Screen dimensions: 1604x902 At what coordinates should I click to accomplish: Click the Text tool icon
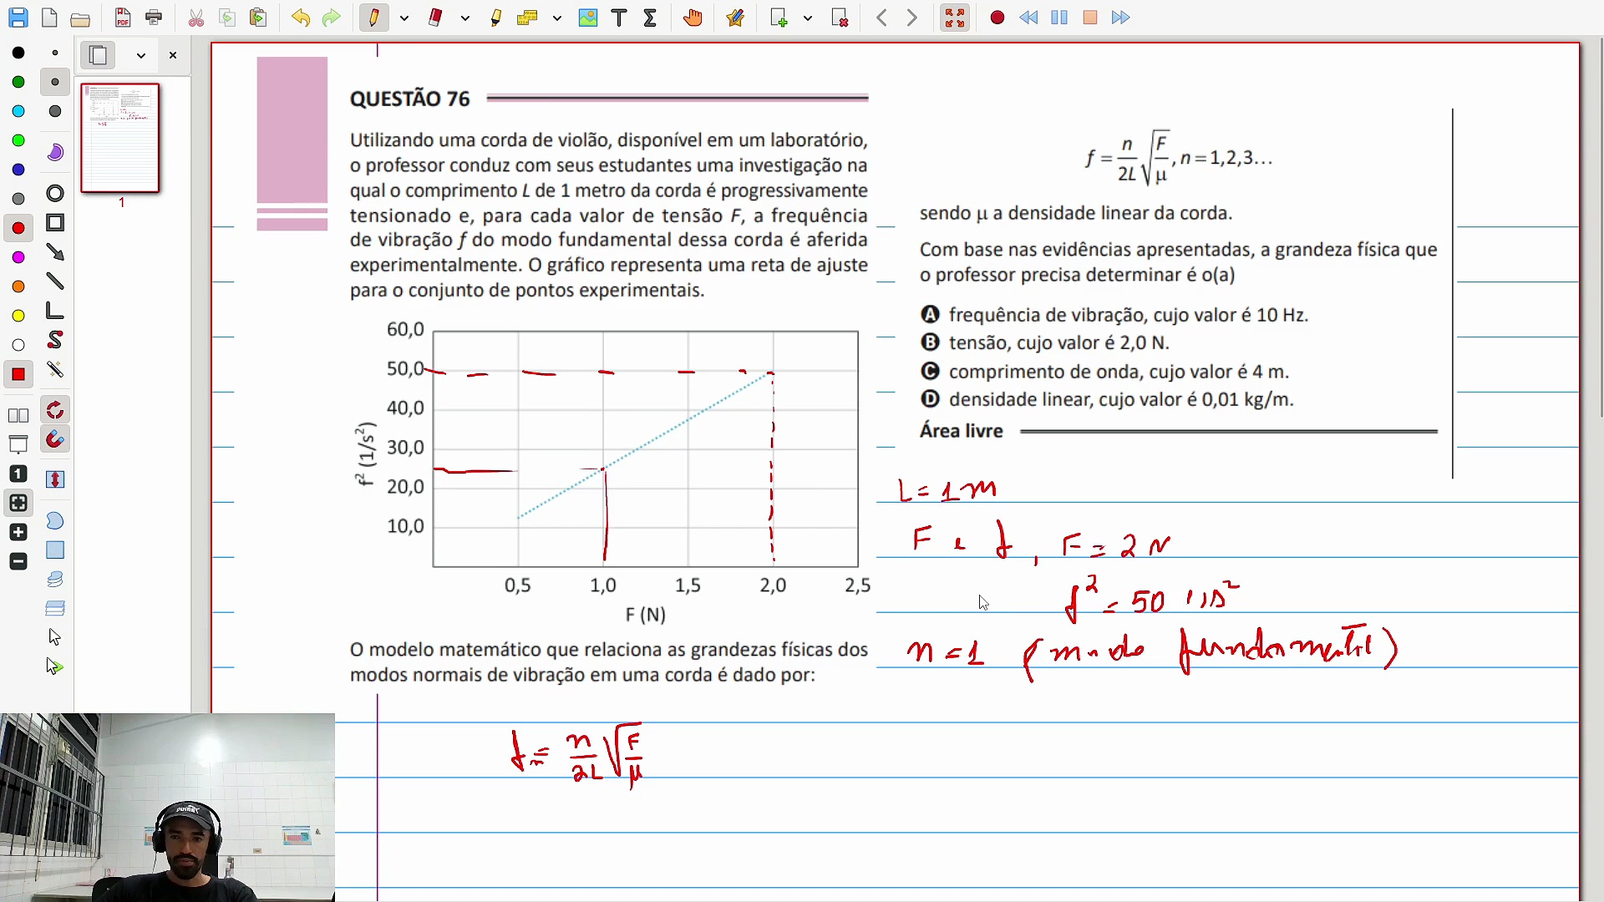619,18
